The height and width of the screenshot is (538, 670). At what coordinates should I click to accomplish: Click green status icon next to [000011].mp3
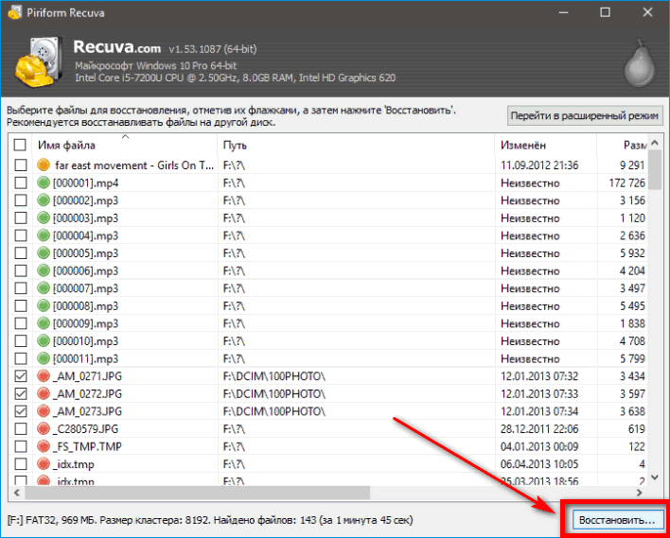tap(43, 358)
